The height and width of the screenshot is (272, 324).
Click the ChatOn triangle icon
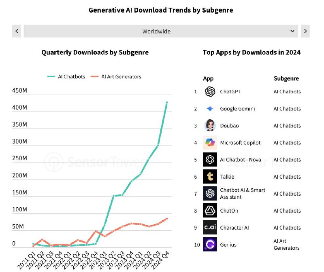tap(210, 211)
